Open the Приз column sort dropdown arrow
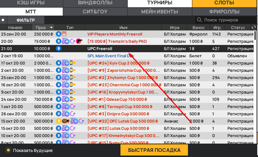The height and width of the screenshot is (157, 258). pos(51,28)
